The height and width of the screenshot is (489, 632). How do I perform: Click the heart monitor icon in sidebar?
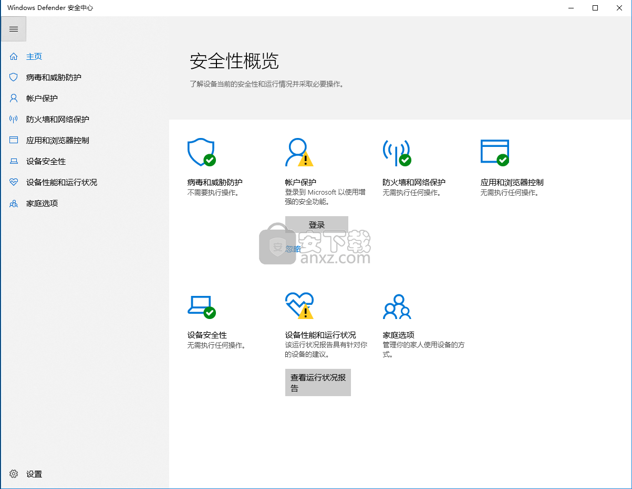coord(14,182)
